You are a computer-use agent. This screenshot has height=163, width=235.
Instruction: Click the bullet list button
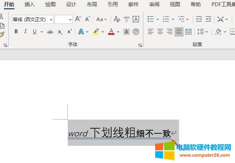[x=151, y=19]
